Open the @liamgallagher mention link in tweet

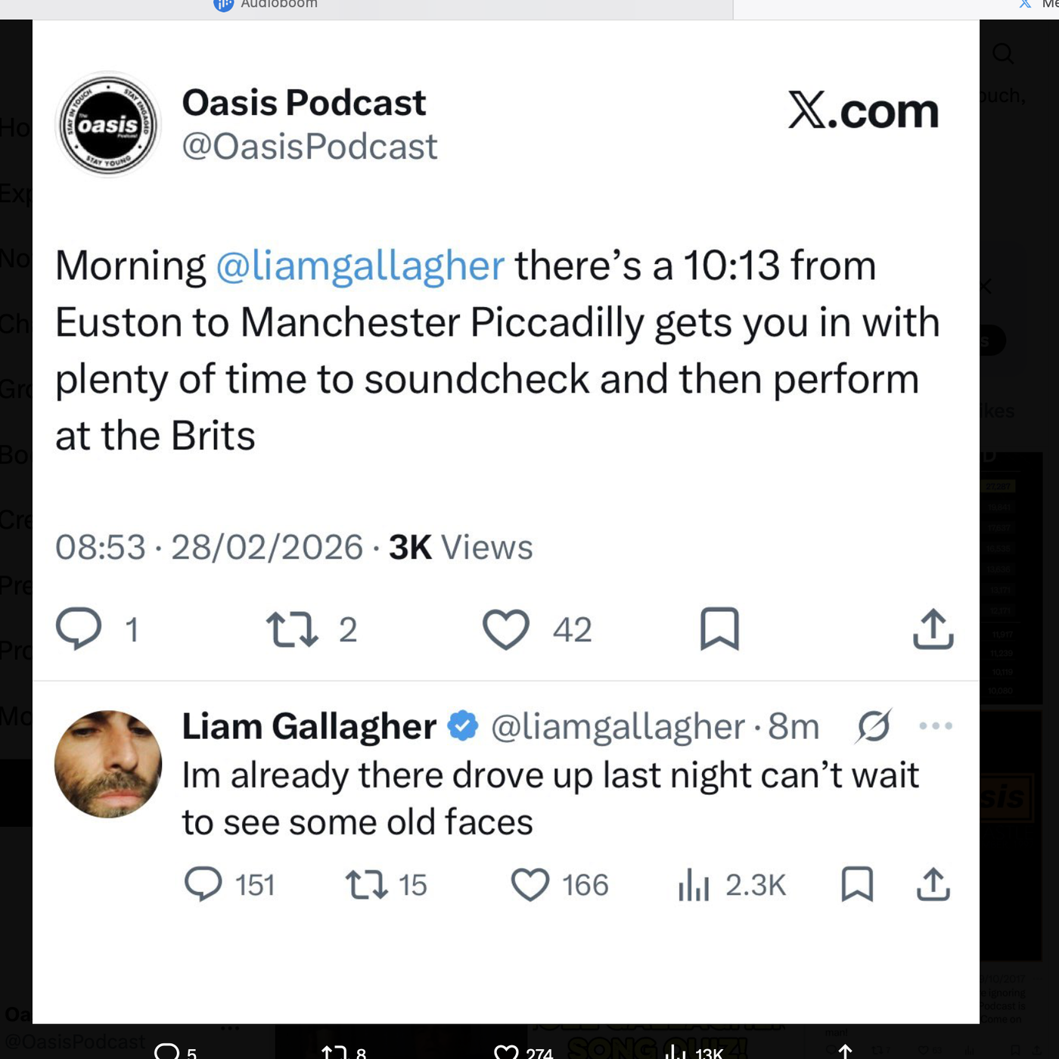tap(360, 266)
